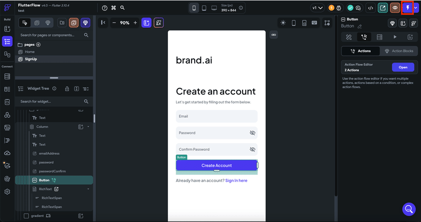
Task: Open the Properties tab (ruler and pencil icon)
Action: (349, 37)
